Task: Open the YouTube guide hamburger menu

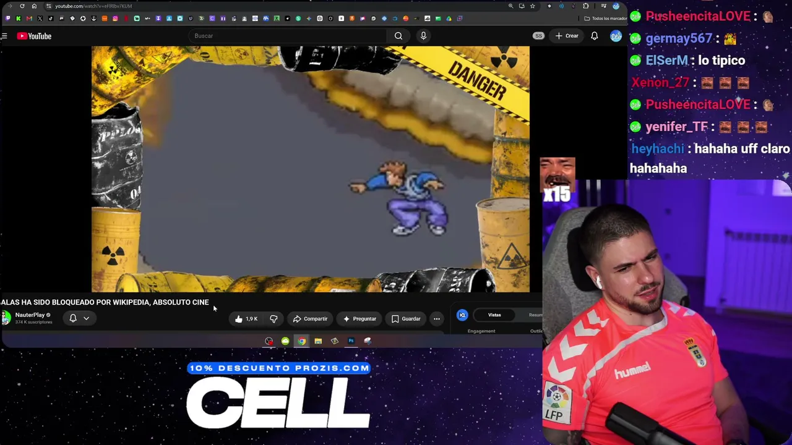Action: (x=4, y=36)
